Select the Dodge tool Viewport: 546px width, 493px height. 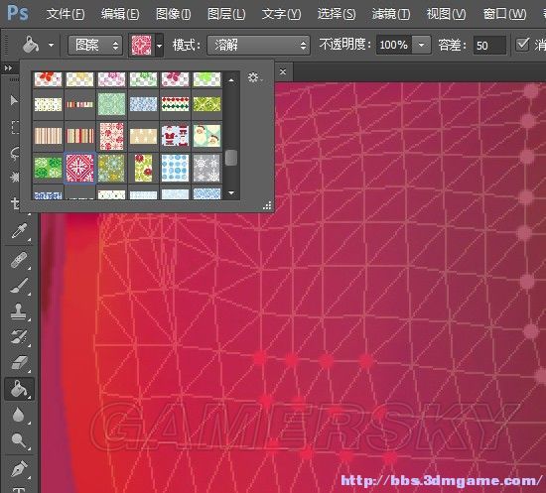coord(19,441)
